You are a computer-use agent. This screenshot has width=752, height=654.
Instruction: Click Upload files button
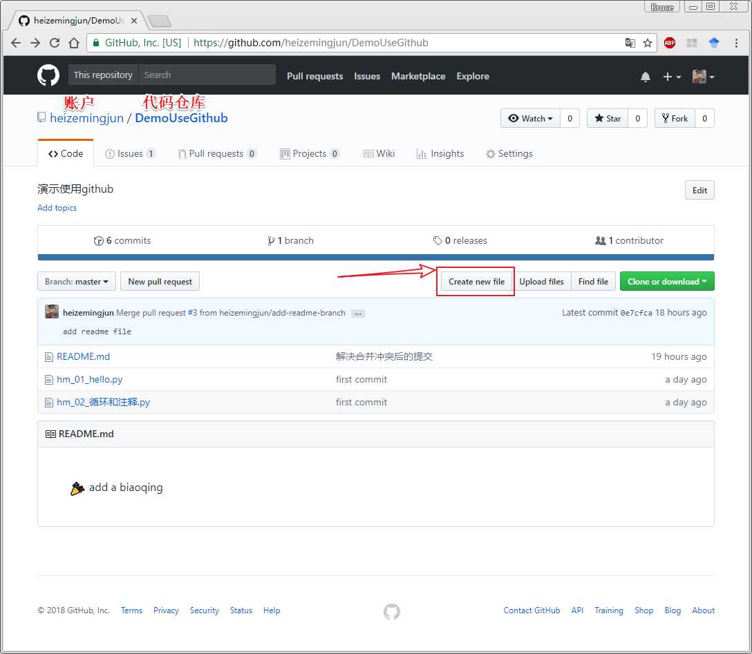click(x=541, y=281)
